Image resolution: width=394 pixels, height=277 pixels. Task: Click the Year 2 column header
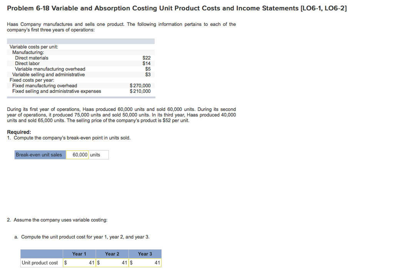(x=112, y=253)
